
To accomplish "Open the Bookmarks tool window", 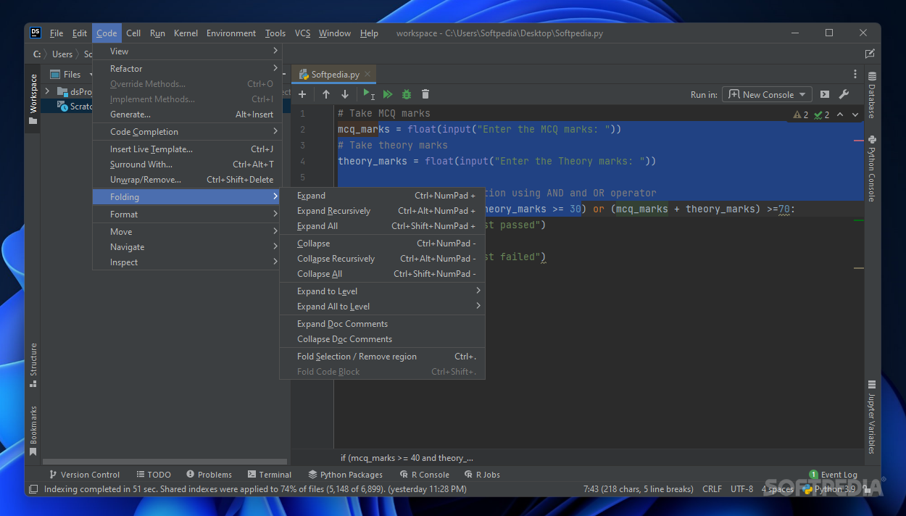I will (x=33, y=430).
